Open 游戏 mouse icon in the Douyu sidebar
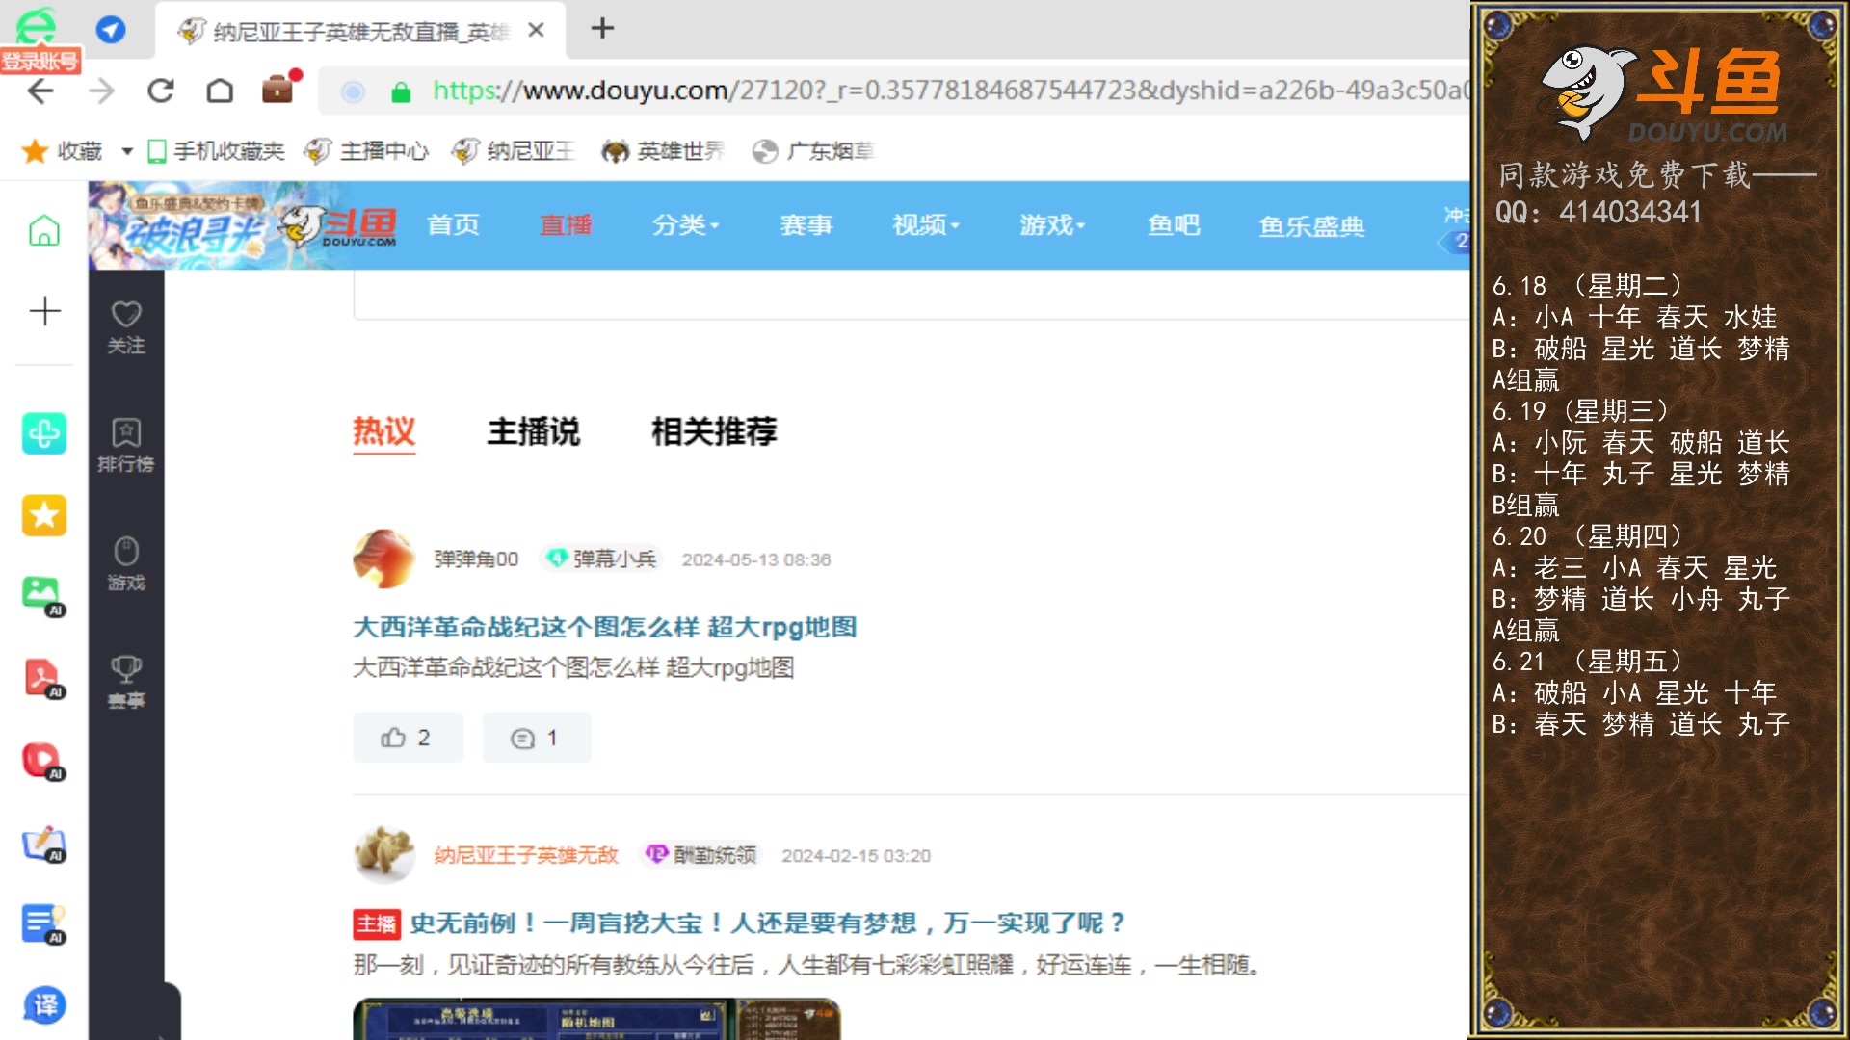Image resolution: width=1850 pixels, height=1040 pixels. (x=126, y=564)
